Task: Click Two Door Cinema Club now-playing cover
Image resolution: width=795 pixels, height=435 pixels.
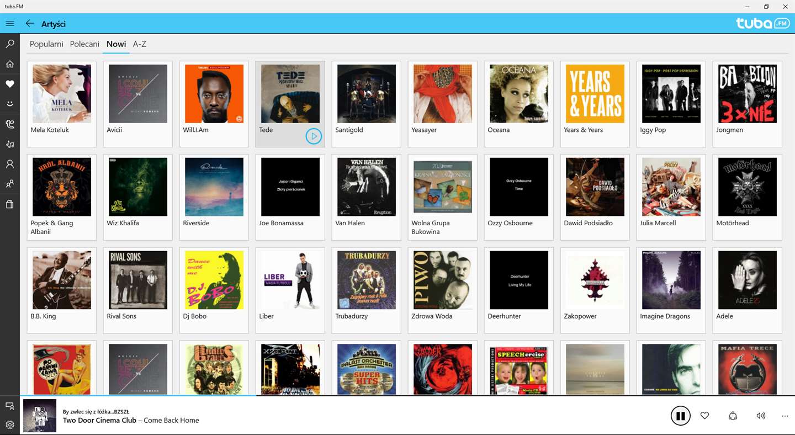Action: coord(40,416)
